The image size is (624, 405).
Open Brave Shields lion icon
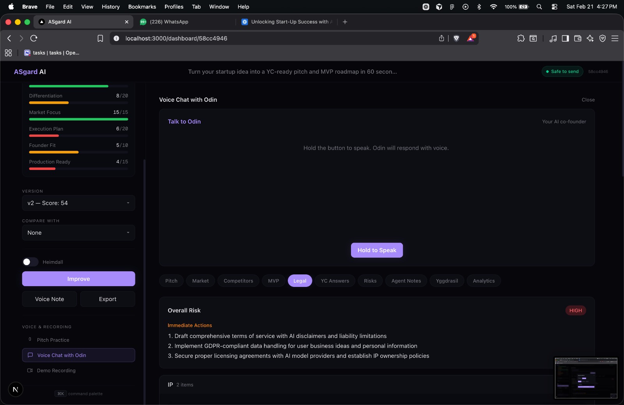tap(456, 38)
